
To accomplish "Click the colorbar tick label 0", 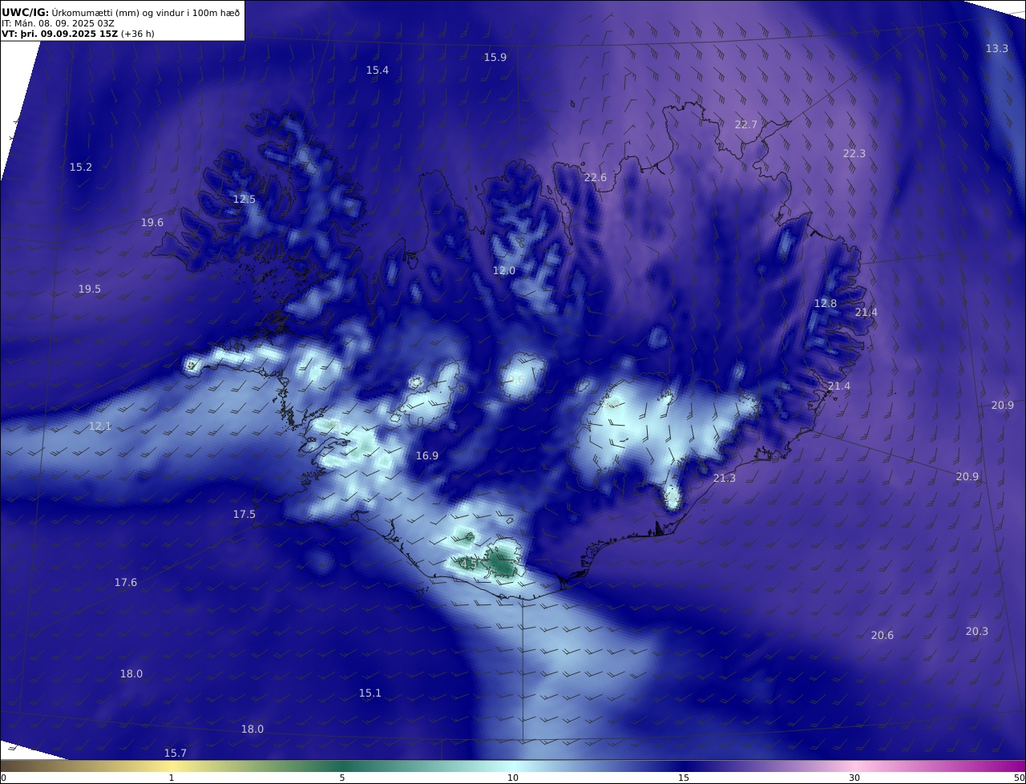I will pyautogui.click(x=3, y=778).
